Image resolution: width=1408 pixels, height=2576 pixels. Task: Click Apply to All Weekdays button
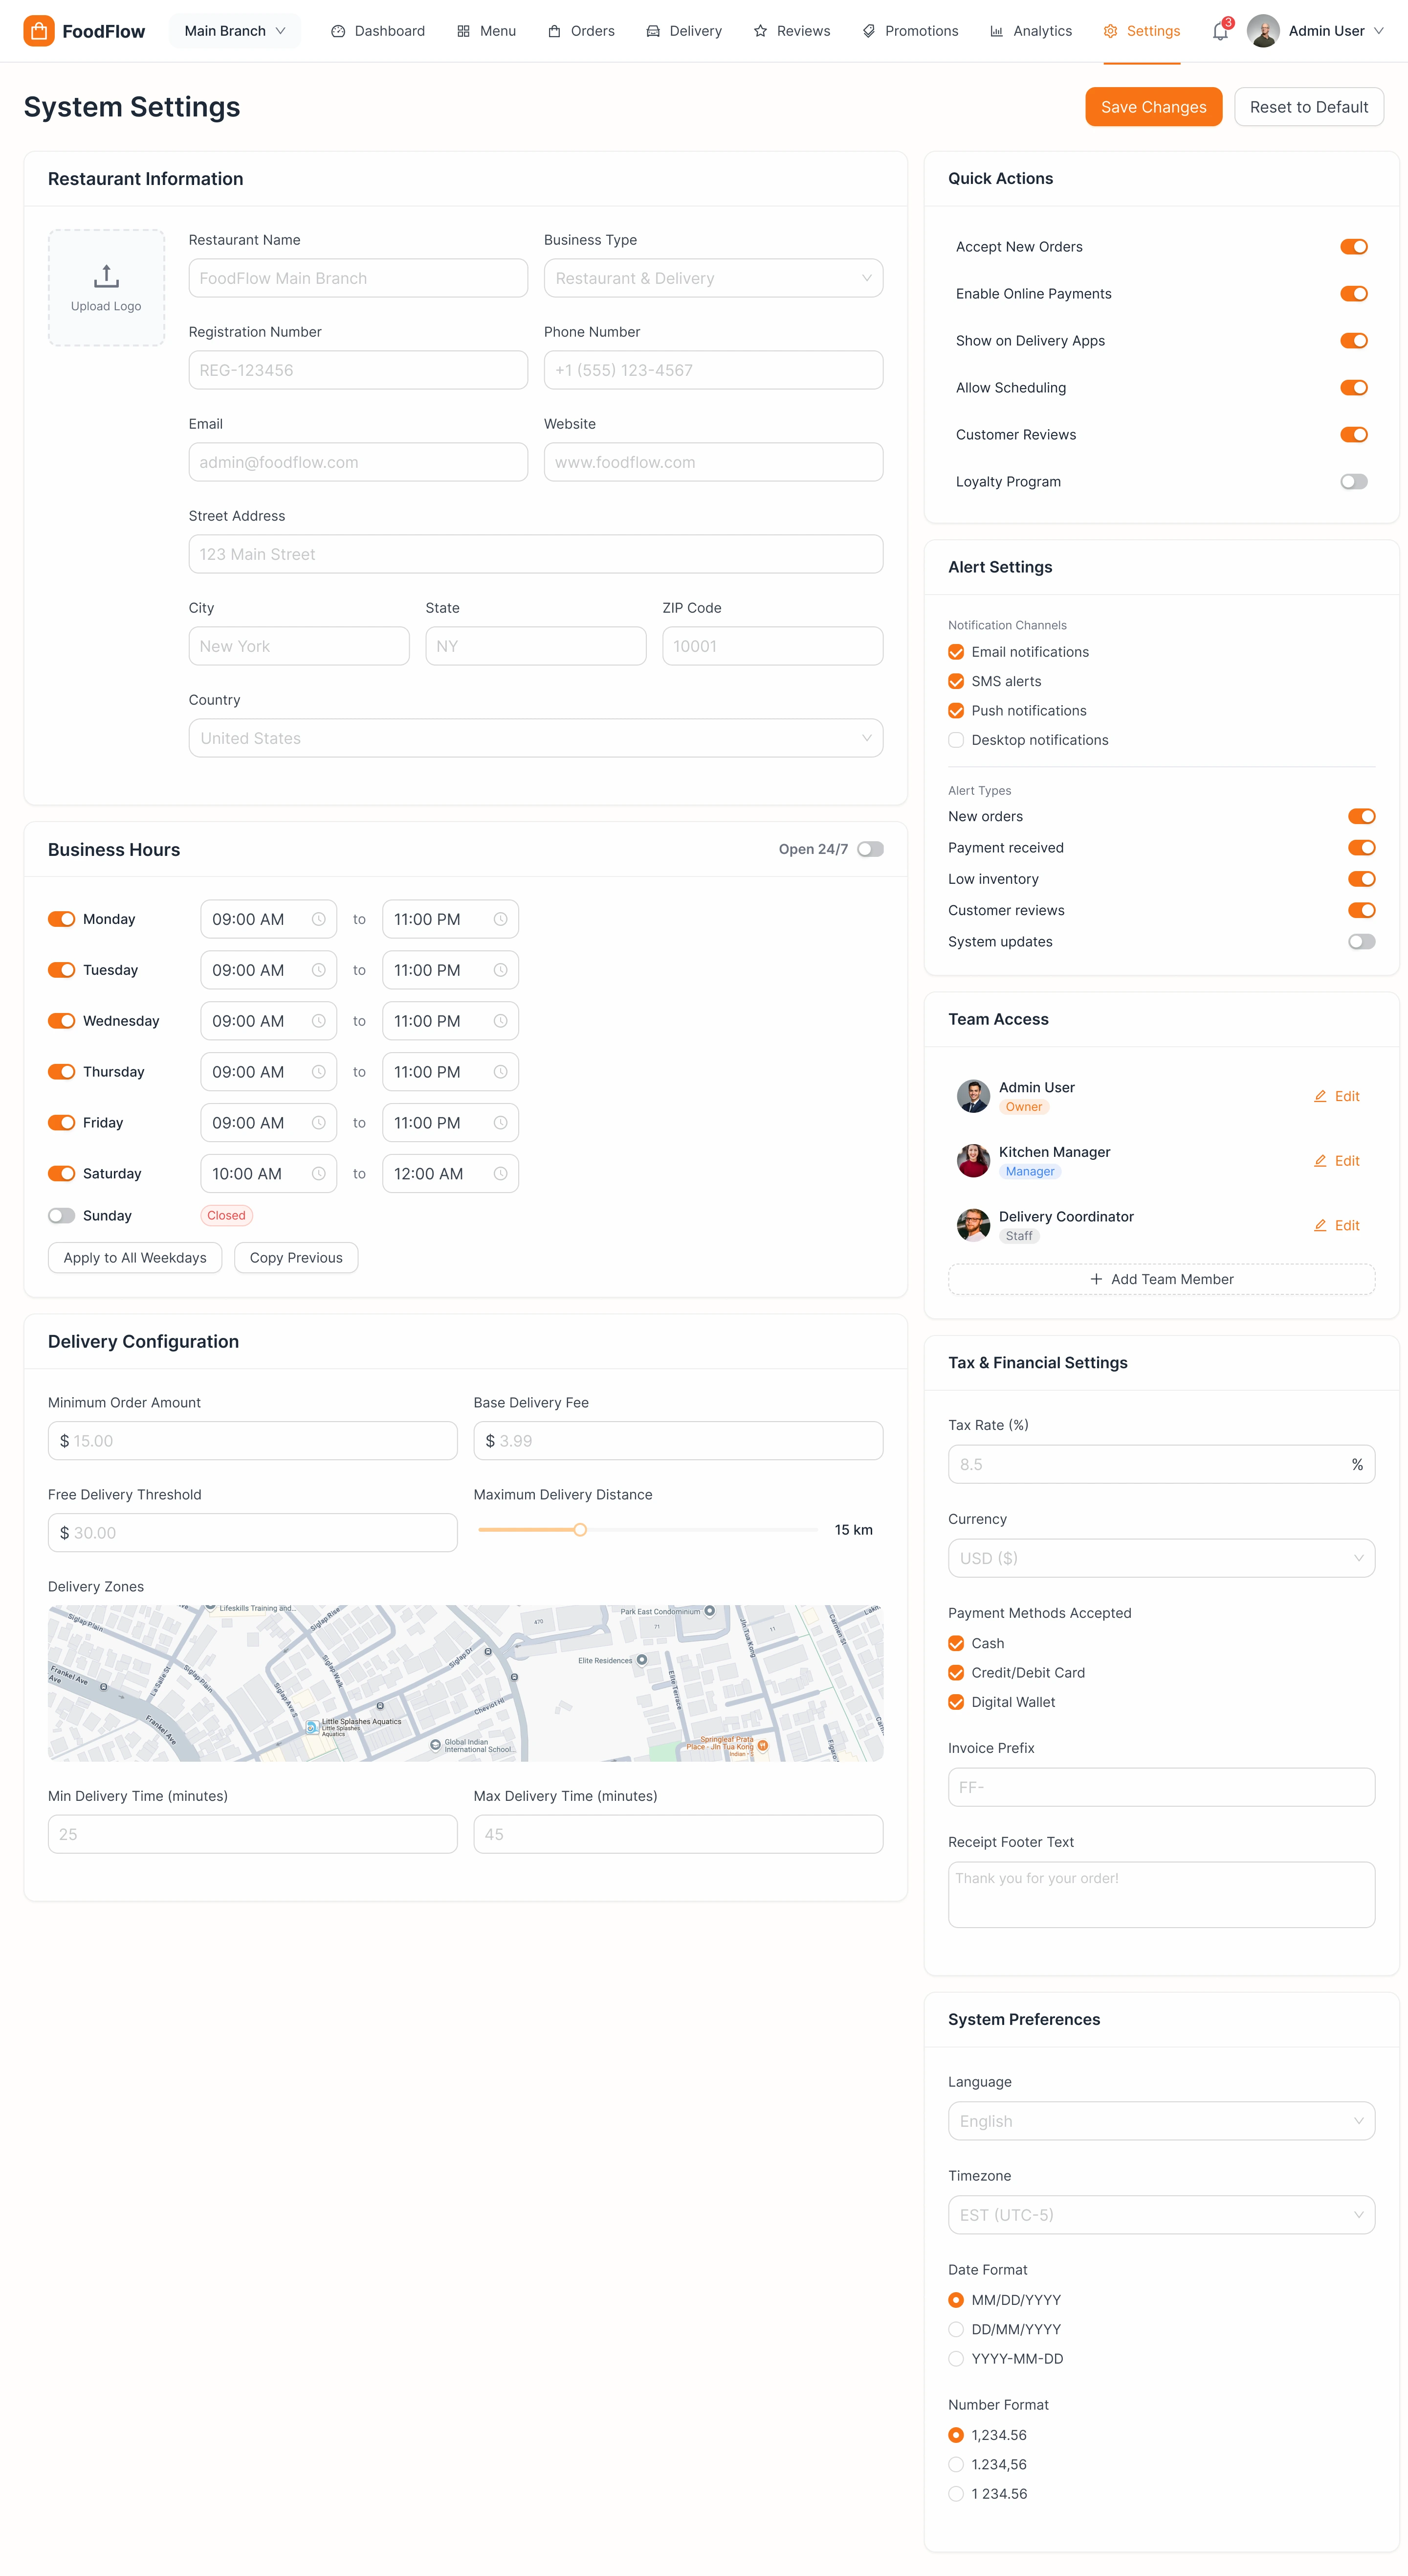click(135, 1258)
